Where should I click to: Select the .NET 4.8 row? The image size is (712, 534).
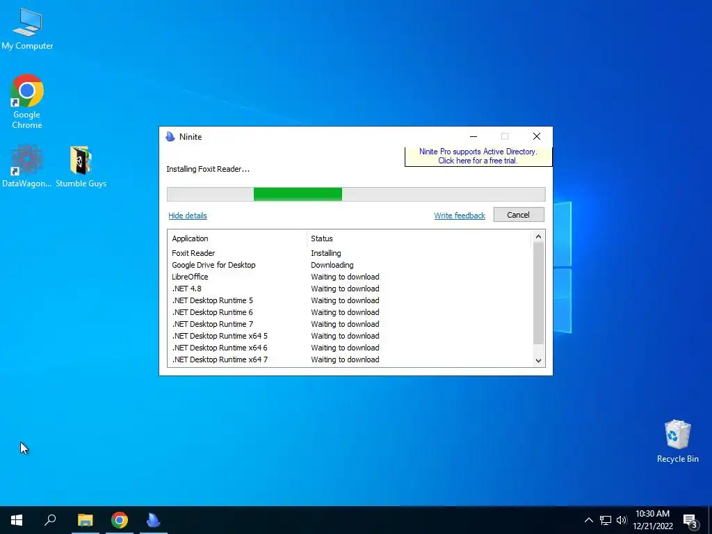(350, 289)
